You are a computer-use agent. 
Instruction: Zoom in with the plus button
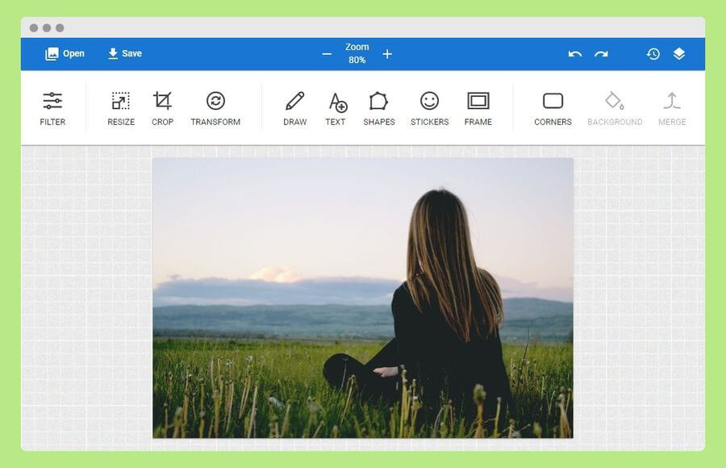pyautogui.click(x=387, y=54)
